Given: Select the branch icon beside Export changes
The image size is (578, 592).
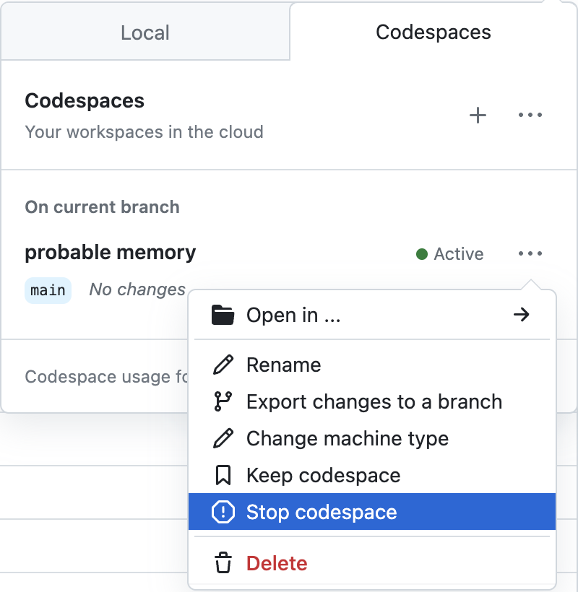Looking at the screenshot, I should pos(223,401).
